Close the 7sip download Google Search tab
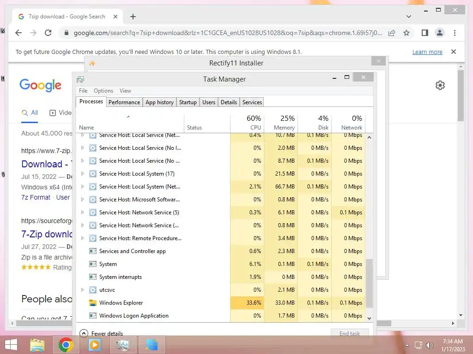Screen dimensions: 473x354 115,17
